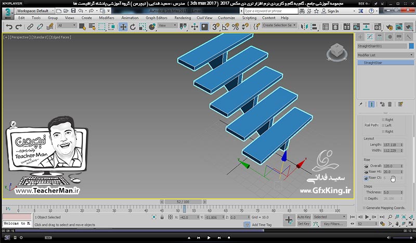The height and width of the screenshot is (243, 416).
Task: Click the time slider showing 52 / 100
Action: tap(183, 201)
